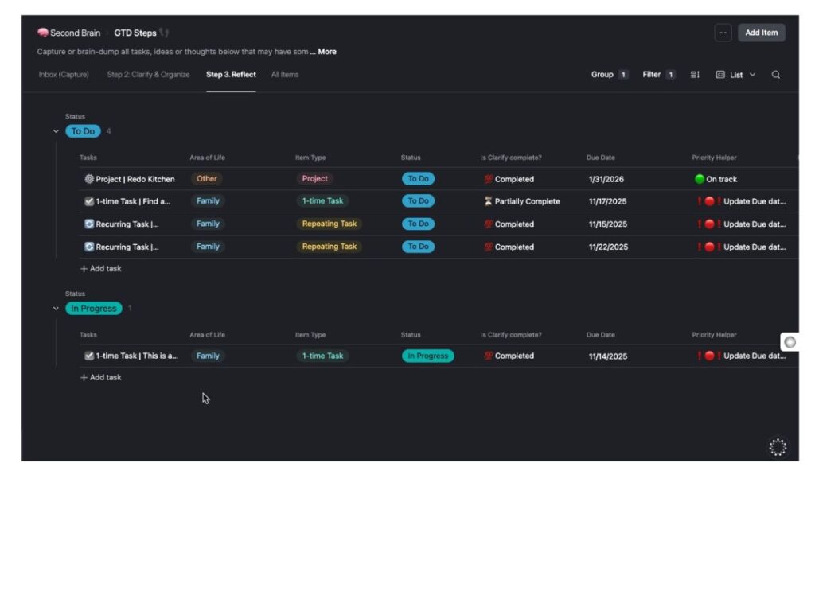
Task: Check the checkbox on 1-time Task This is a...
Action: point(89,356)
